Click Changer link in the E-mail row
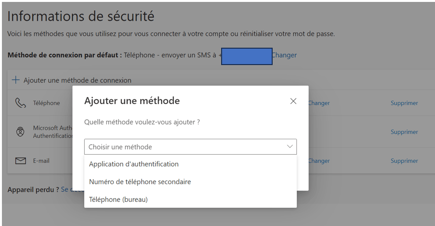 319,161
